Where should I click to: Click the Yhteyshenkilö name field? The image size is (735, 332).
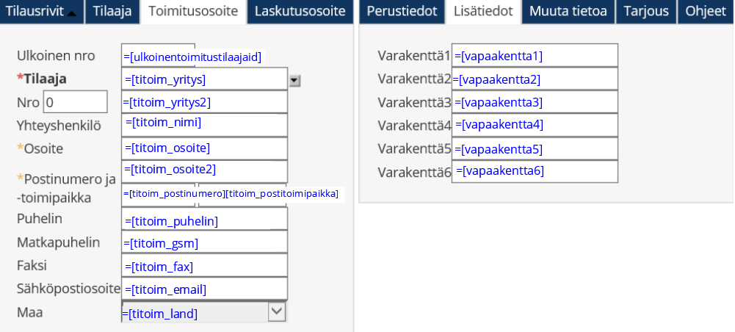click(x=204, y=125)
